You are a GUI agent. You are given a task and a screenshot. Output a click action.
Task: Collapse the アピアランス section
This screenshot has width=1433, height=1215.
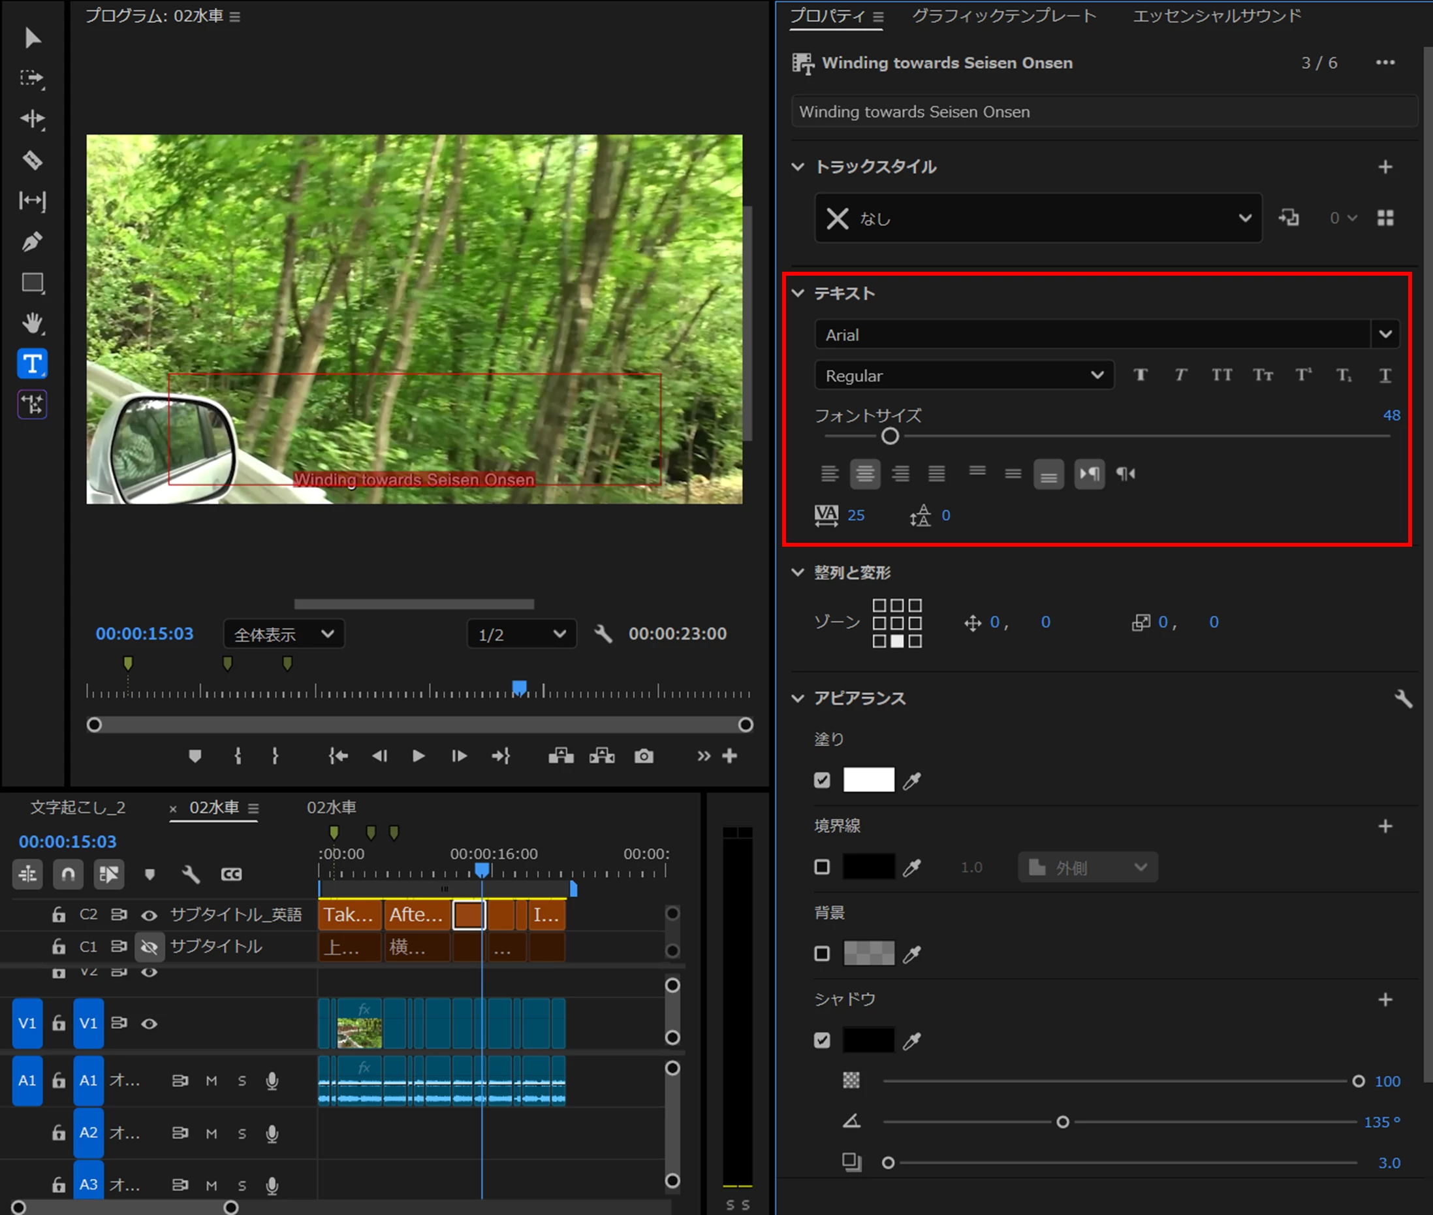(x=798, y=698)
